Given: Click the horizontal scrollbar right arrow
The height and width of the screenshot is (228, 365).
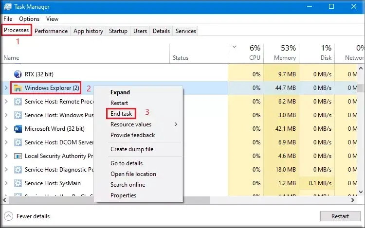Looking at the screenshot, I should coord(353,200).
